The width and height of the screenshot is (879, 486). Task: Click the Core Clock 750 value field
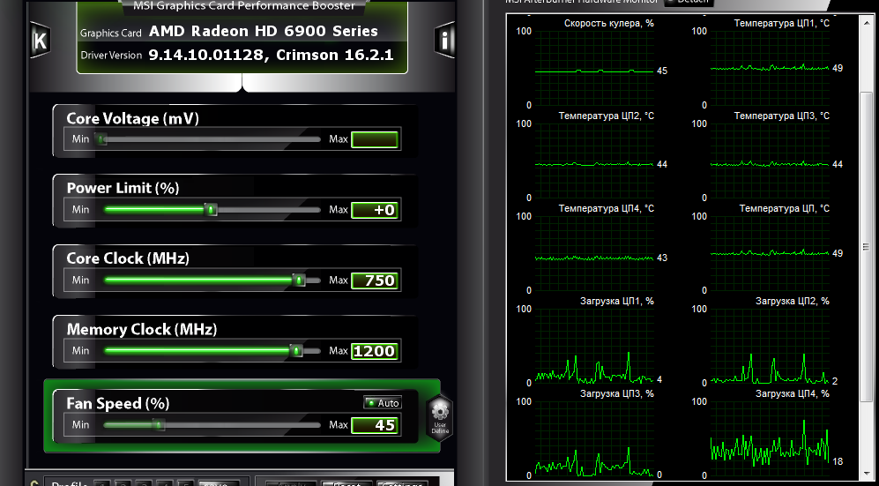(x=375, y=280)
